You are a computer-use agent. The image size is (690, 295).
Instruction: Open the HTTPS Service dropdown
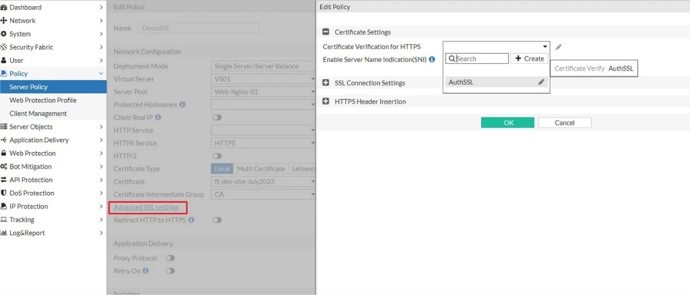pos(263,143)
